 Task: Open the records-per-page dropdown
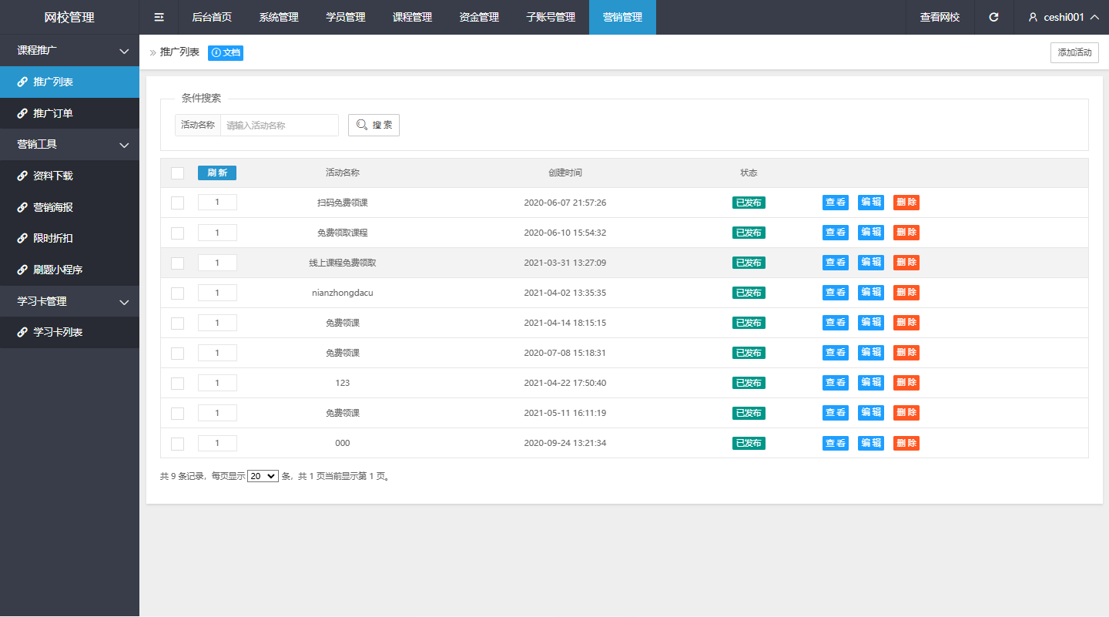(x=263, y=476)
